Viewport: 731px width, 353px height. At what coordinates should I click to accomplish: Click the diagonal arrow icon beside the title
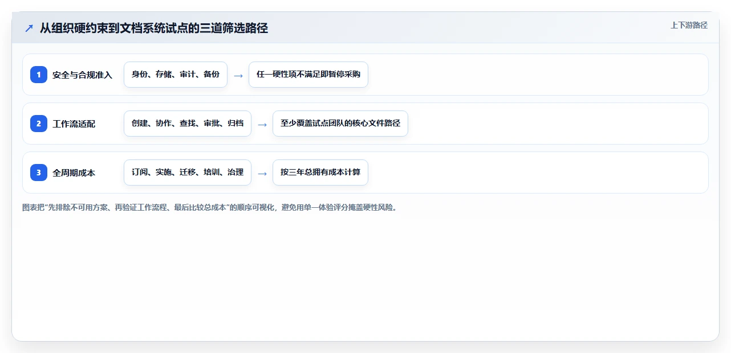(29, 28)
